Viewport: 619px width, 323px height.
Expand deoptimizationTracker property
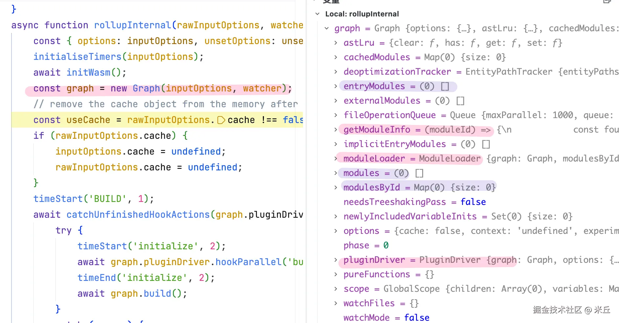point(335,72)
